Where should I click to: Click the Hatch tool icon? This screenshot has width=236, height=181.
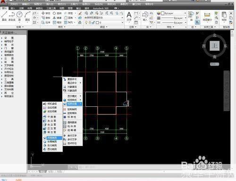[34, 22]
